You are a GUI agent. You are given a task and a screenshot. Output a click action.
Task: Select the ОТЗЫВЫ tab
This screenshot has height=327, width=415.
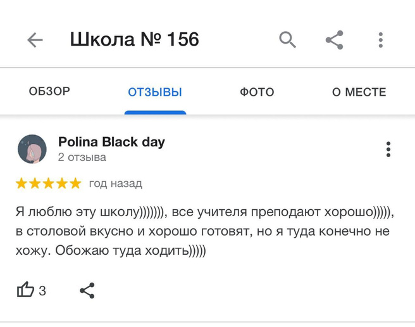tap(155, 93)
